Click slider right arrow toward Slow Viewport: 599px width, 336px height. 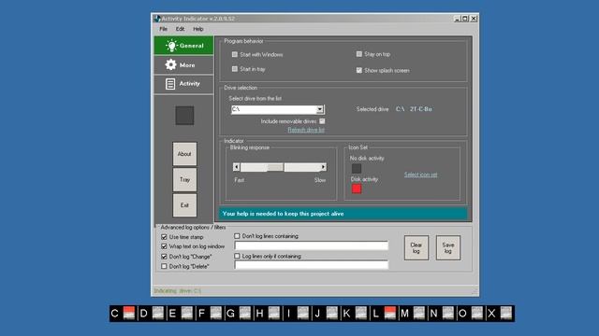(x=323, y=167)
